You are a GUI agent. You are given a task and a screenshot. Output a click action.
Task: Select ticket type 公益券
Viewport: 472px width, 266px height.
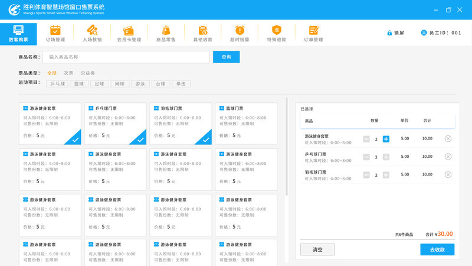pyautogui.click(x=87, y=73)
